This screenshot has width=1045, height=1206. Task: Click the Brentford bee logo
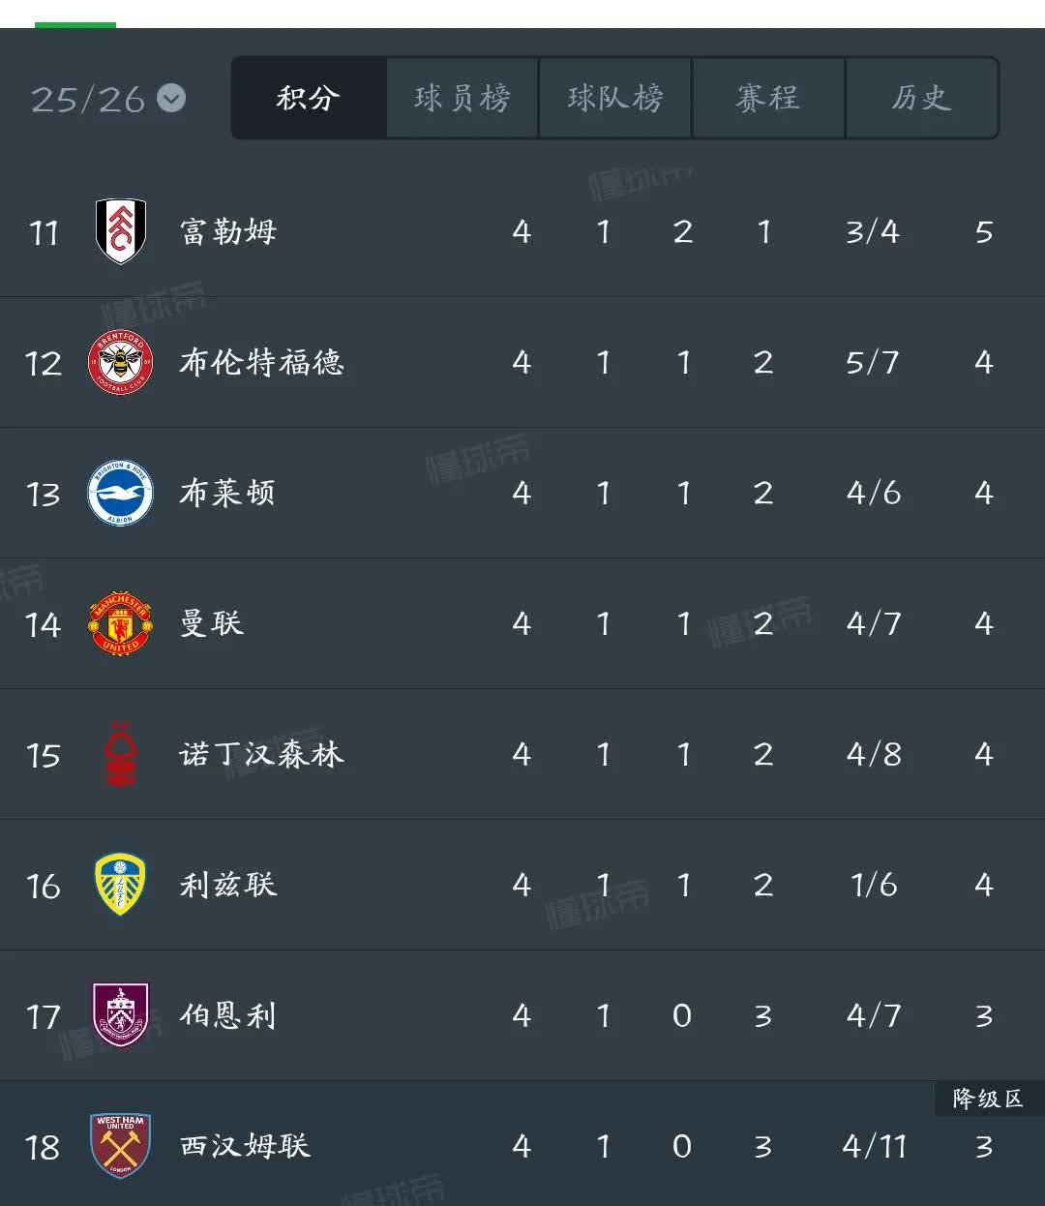(x=121, y=362)
